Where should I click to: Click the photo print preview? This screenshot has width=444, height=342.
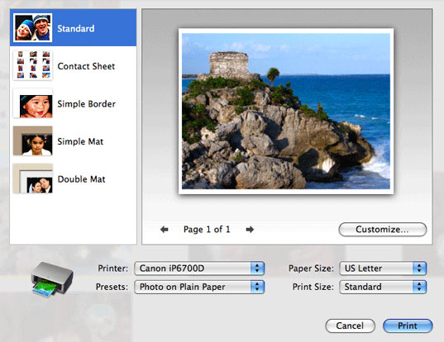coord(286,111)
